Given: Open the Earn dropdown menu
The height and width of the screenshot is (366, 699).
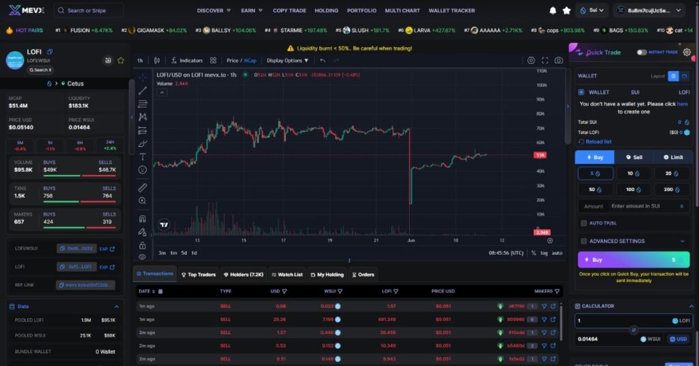Looking at the screenshot, I should [x=251, y=10].
